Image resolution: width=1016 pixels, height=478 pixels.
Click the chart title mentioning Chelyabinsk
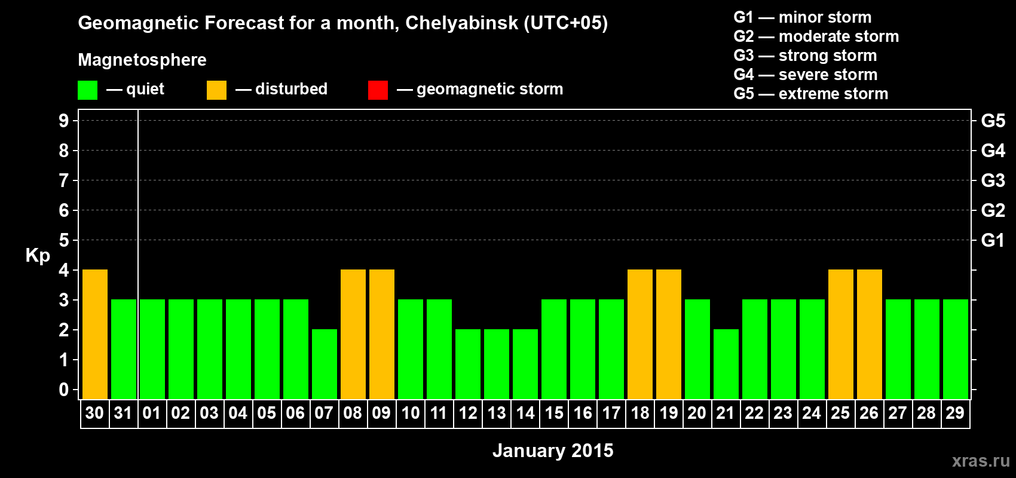coord(343,23)
